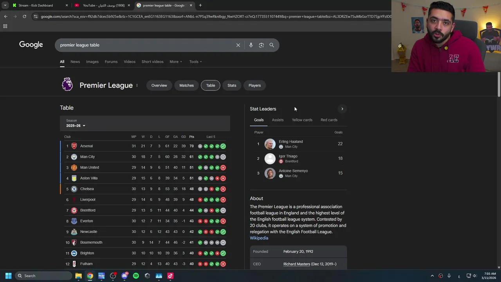Open the Man City team row
501x282 pixels.
pyautogui.click(x=145, y=157)
